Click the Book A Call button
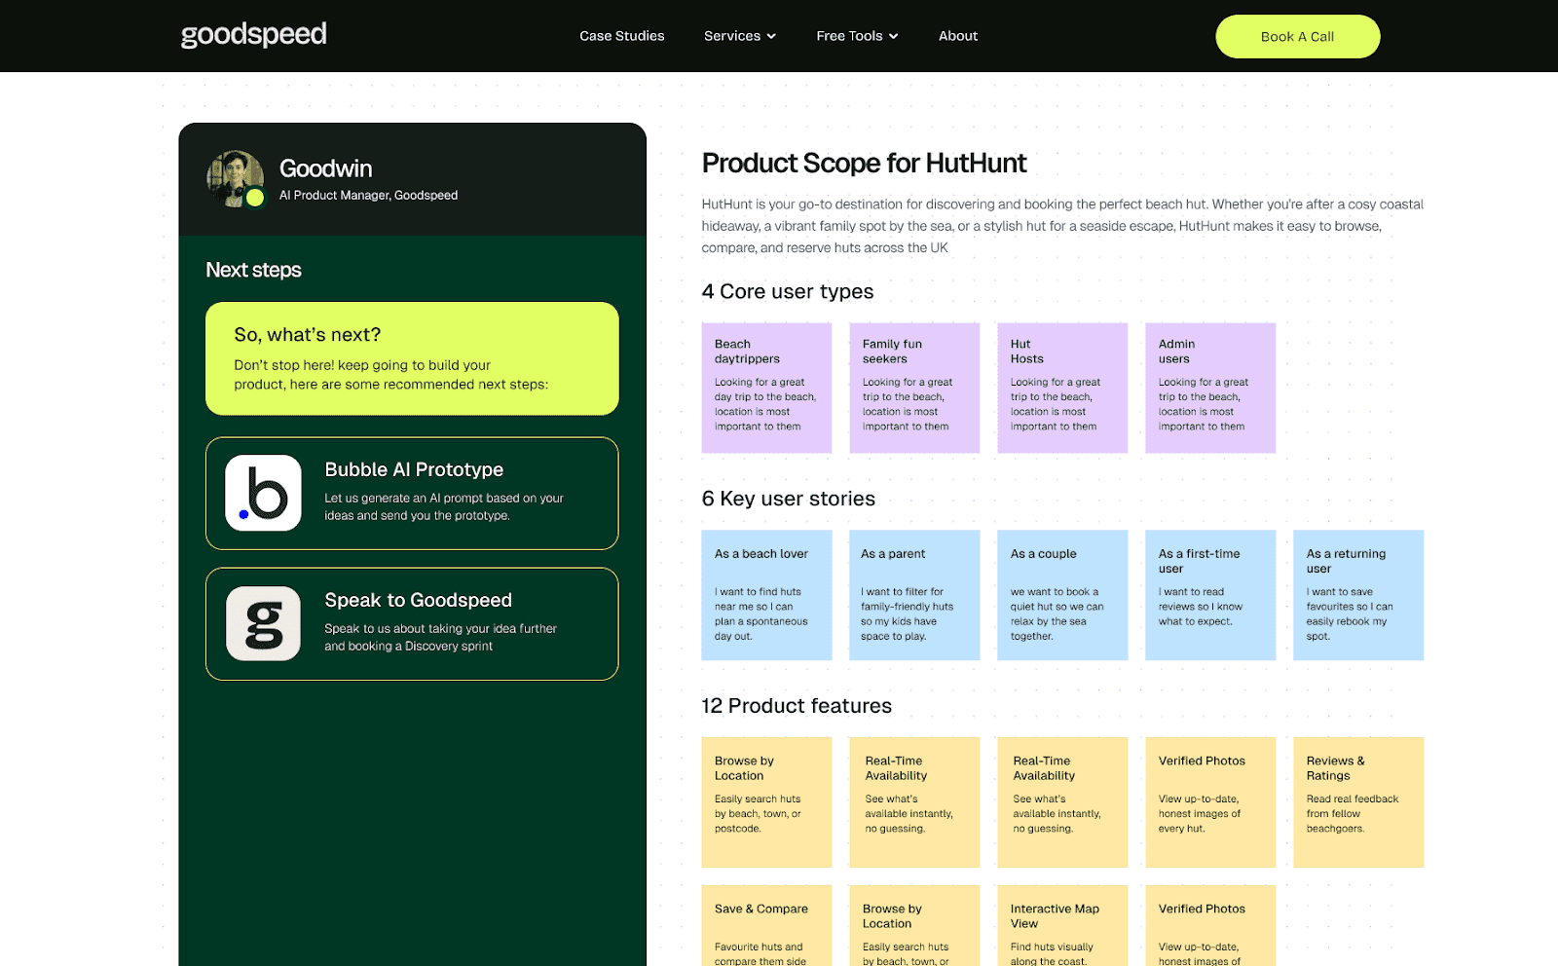Viewport: 1558px width, 966px height. pos(1297,36)
